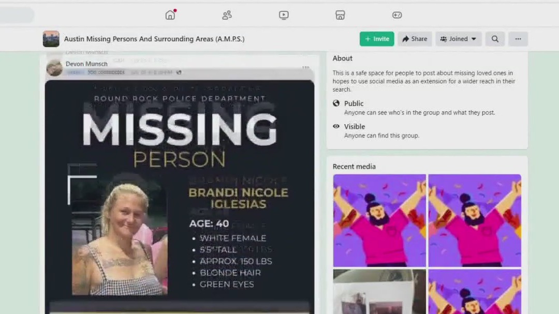Open group search with the magnifying glass

tap(495, 39)
